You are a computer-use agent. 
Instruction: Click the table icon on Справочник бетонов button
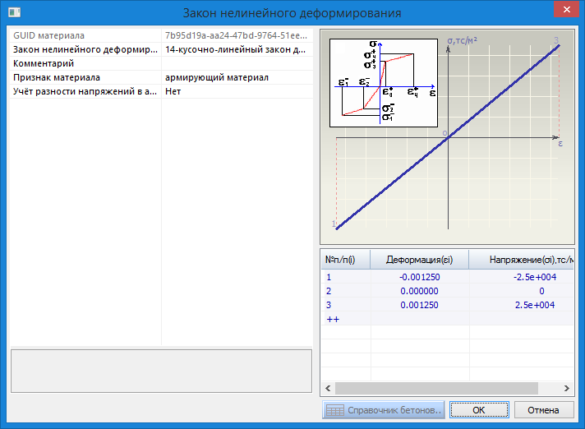pos(334,409)
